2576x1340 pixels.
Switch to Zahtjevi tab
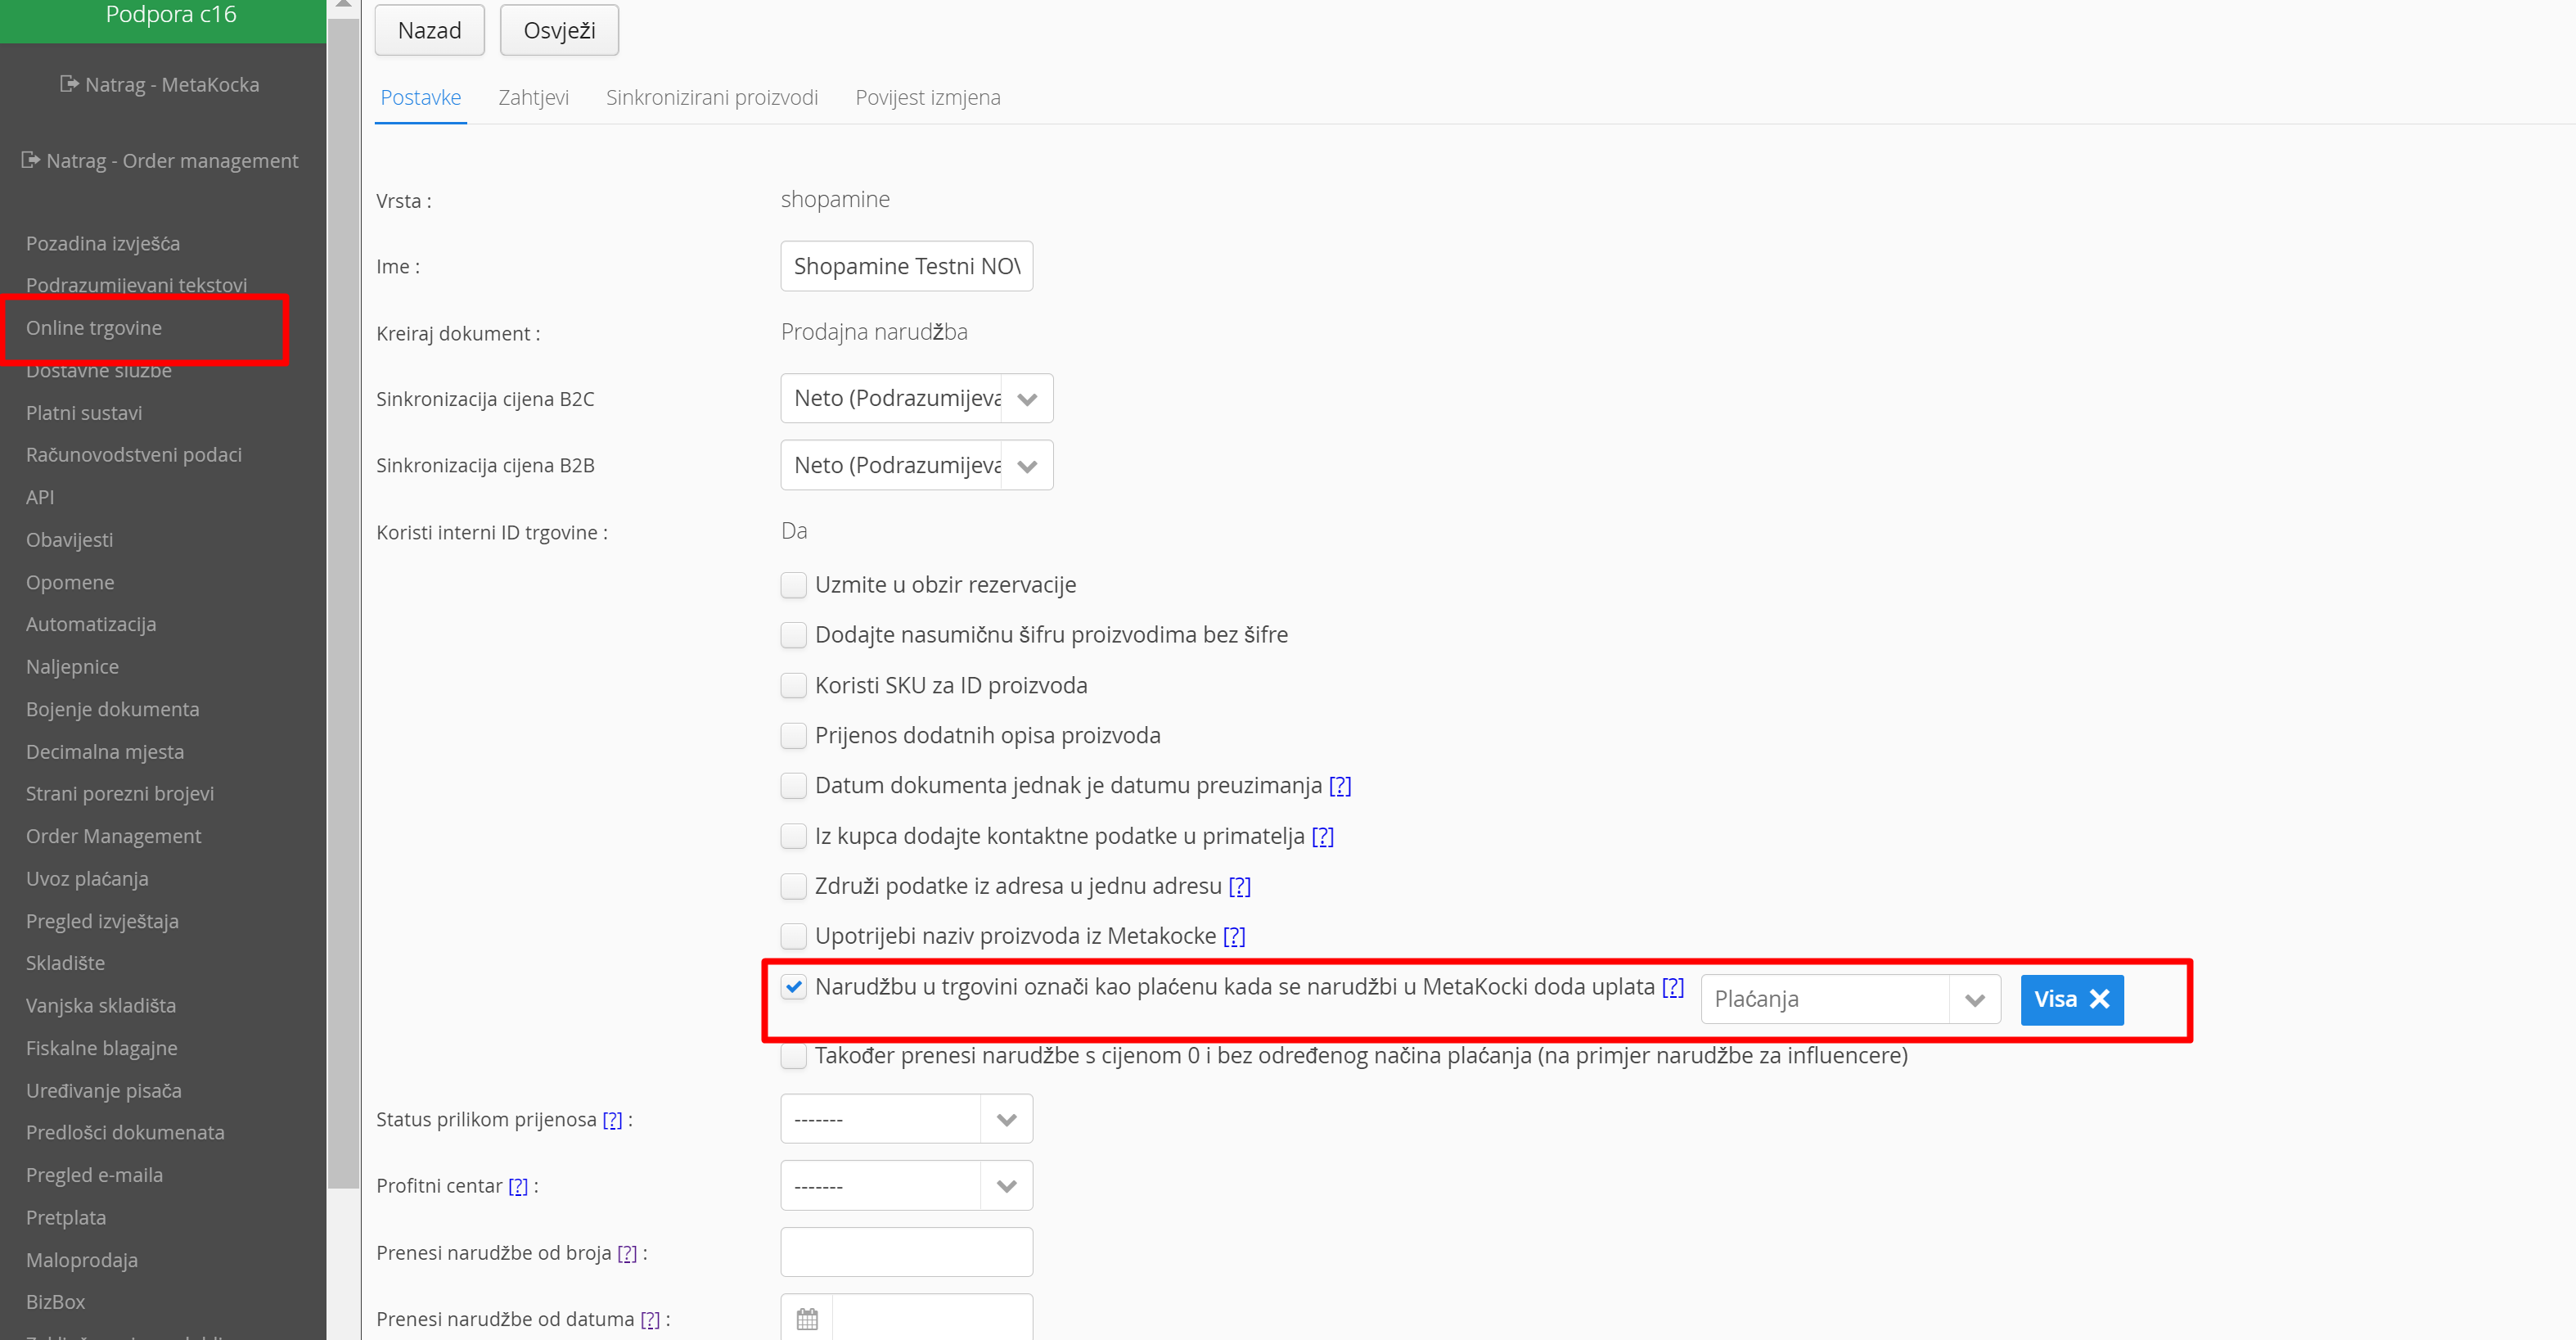pyautogui.click(x=533, y=97)
